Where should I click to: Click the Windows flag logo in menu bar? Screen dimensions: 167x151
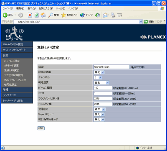pos(162,8)
